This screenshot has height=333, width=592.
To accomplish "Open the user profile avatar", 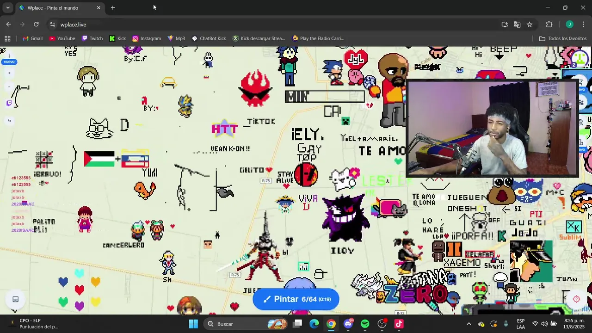I will pyautogui.click(x=580, y=58).
